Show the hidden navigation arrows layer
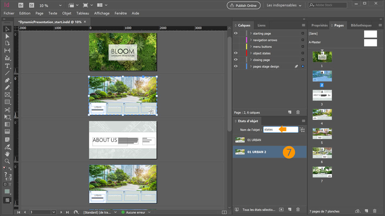 click(236, 40)
